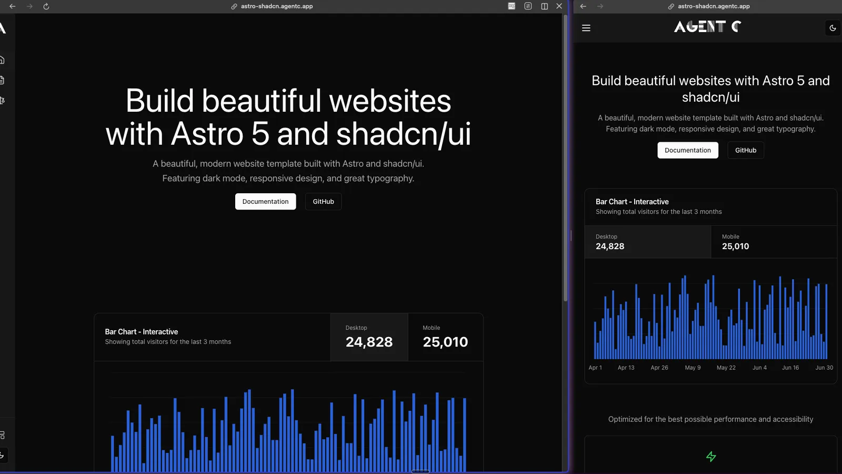
Task: Toggle theme moon button in left sidebar
Action: click(2, 455)
